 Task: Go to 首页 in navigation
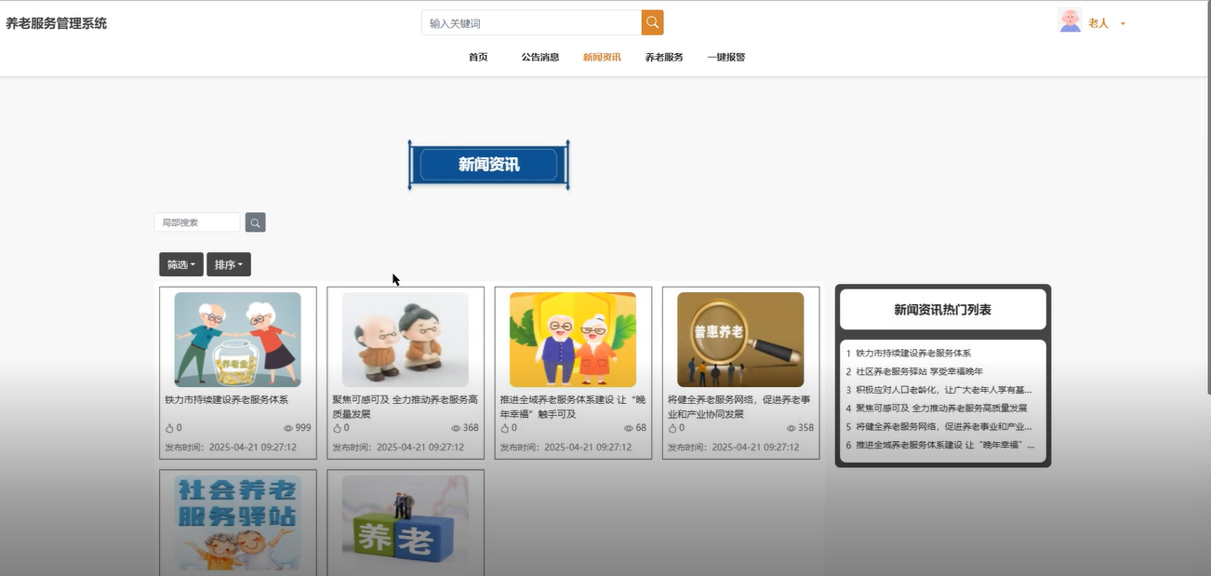(478, 57)
